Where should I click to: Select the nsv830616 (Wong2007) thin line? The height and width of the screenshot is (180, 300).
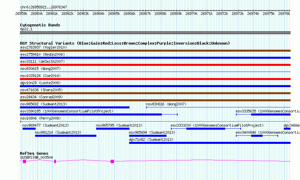click(x=218, y=107)
